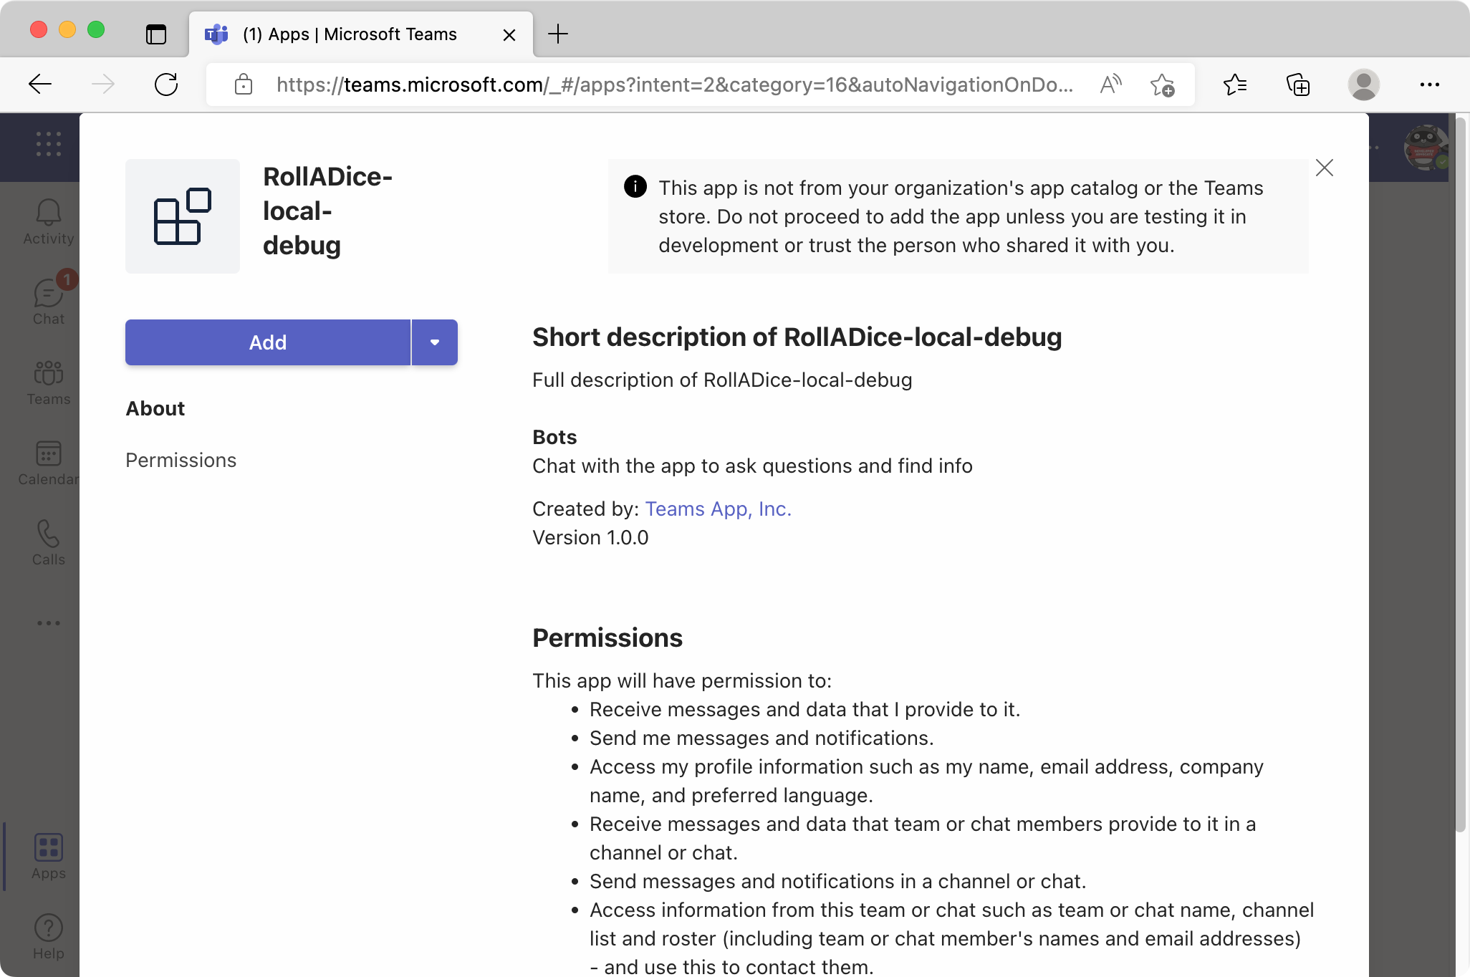Open the Calendar from the sidebar

click(47, 462)
